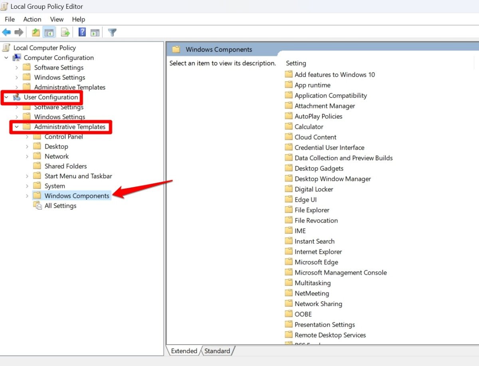Click the Filter funnel toolbar icon
Image resolution: width=479 pixels, height=366 pixels.
113,32
